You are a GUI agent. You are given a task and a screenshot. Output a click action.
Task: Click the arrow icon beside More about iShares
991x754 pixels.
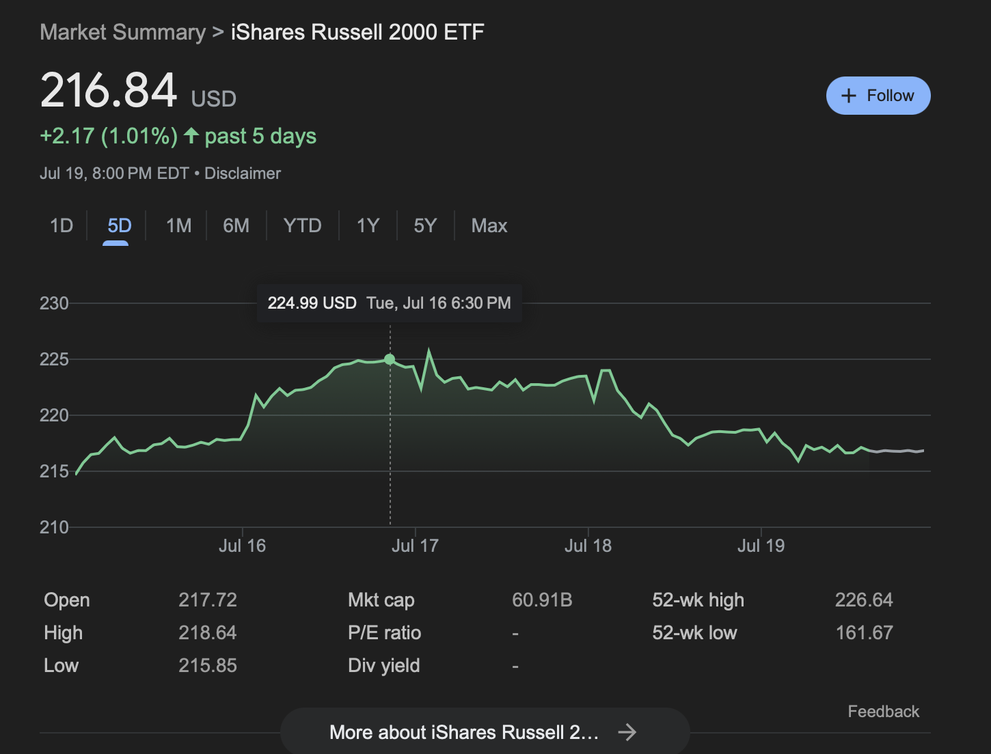point(627,732)
